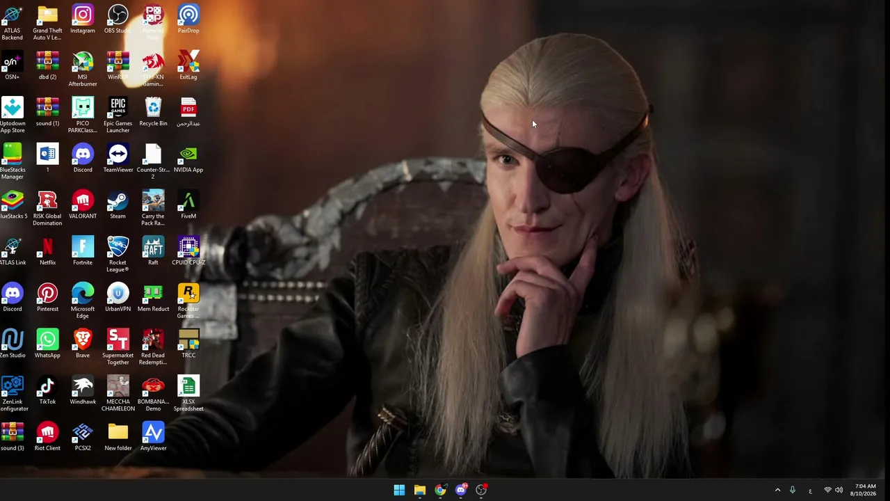Open the AnyViewer shortcut
890x501 pixels.
pyautogui.click(x=153, y=437)
